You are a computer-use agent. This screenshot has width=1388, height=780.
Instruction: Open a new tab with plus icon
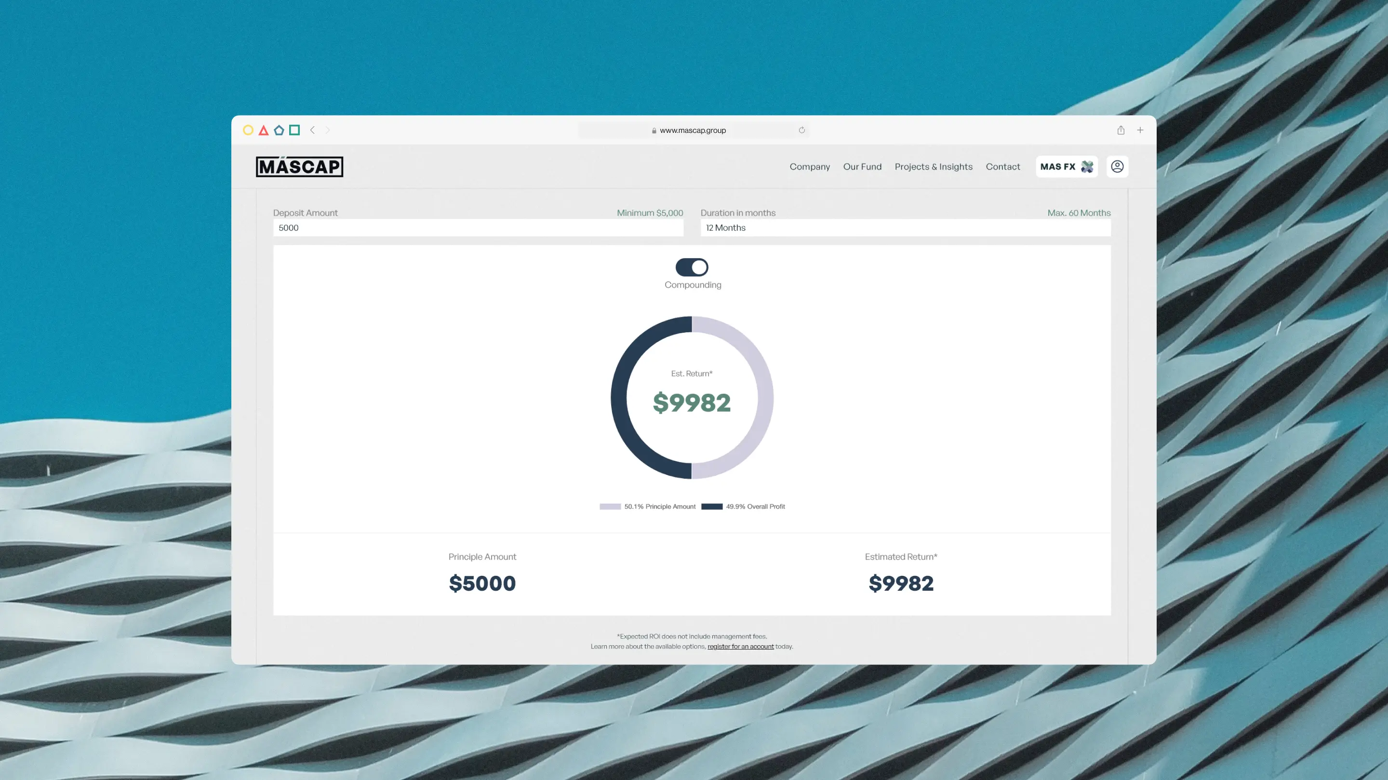1140,130
